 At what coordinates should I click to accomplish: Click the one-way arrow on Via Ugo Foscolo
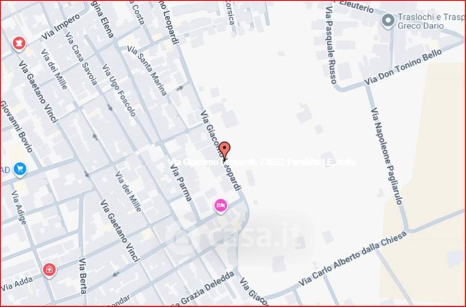(110, 107)
